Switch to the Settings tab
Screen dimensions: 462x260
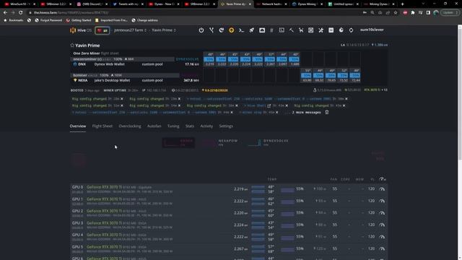226,126
